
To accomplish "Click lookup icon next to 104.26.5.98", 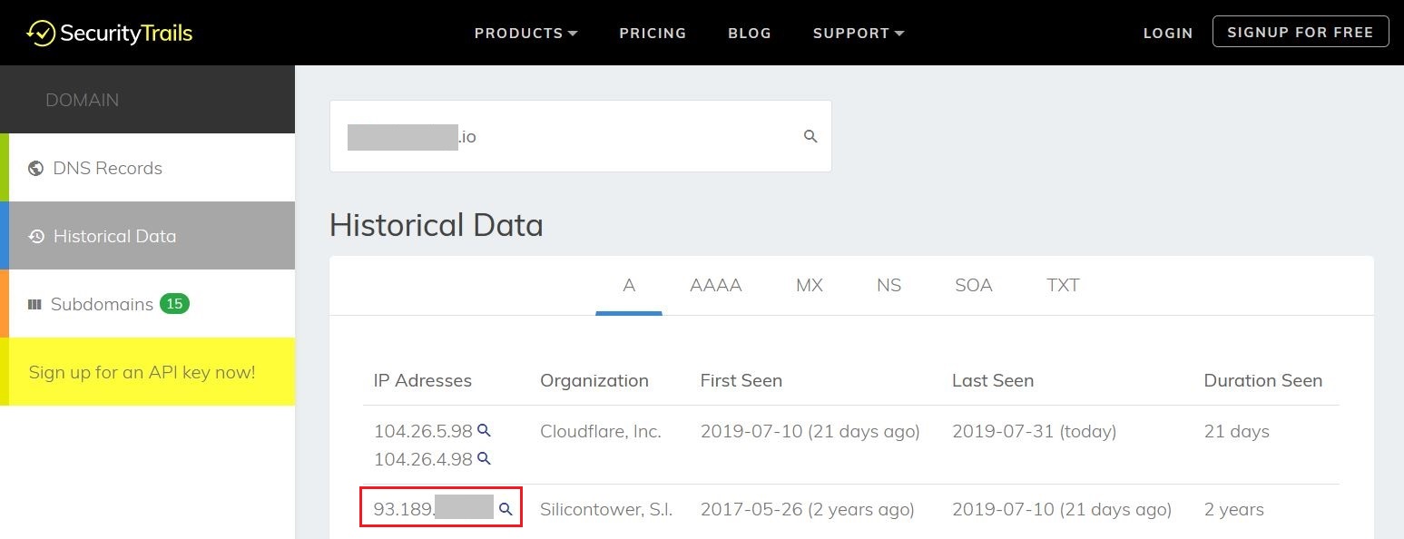I will 485,430.
